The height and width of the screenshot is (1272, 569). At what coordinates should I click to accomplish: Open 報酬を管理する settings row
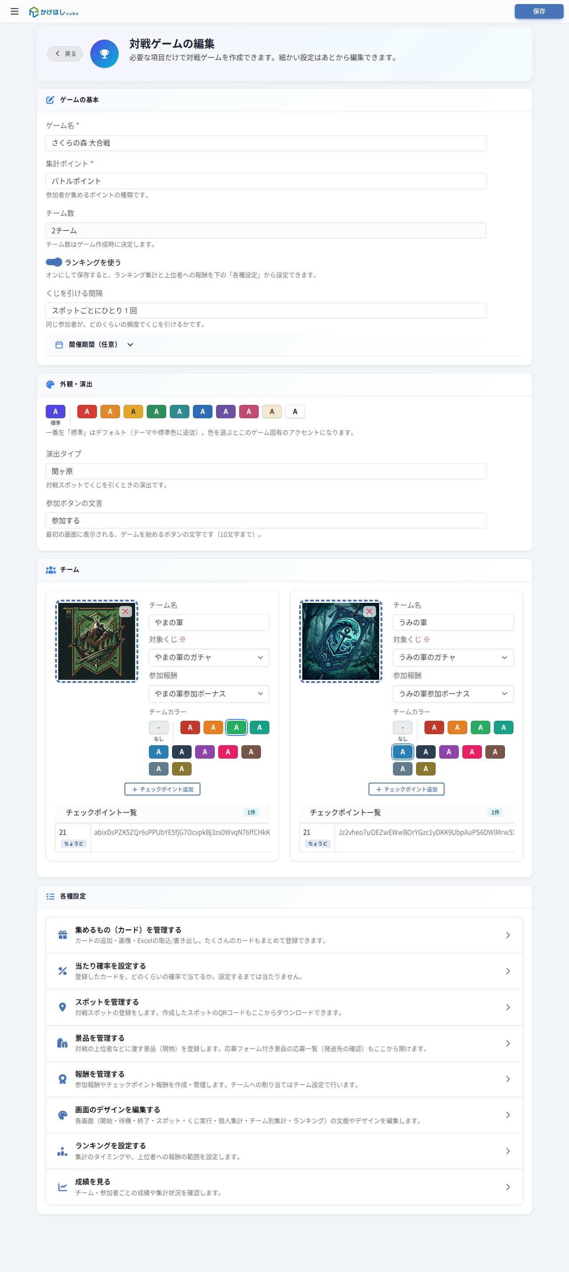(x=284, y=1079)
